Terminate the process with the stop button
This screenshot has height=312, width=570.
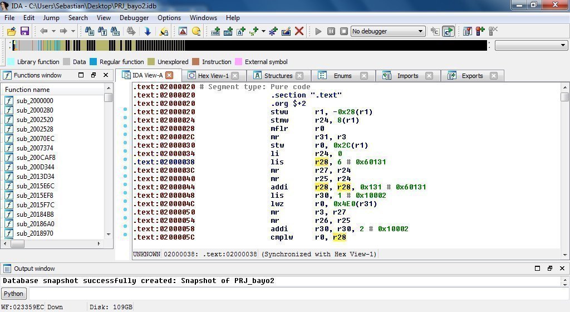click(344, 31)
